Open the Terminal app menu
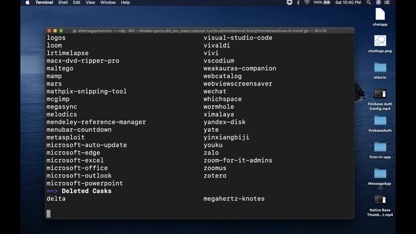Screen dimensions: 416x234 coord(44,3)
